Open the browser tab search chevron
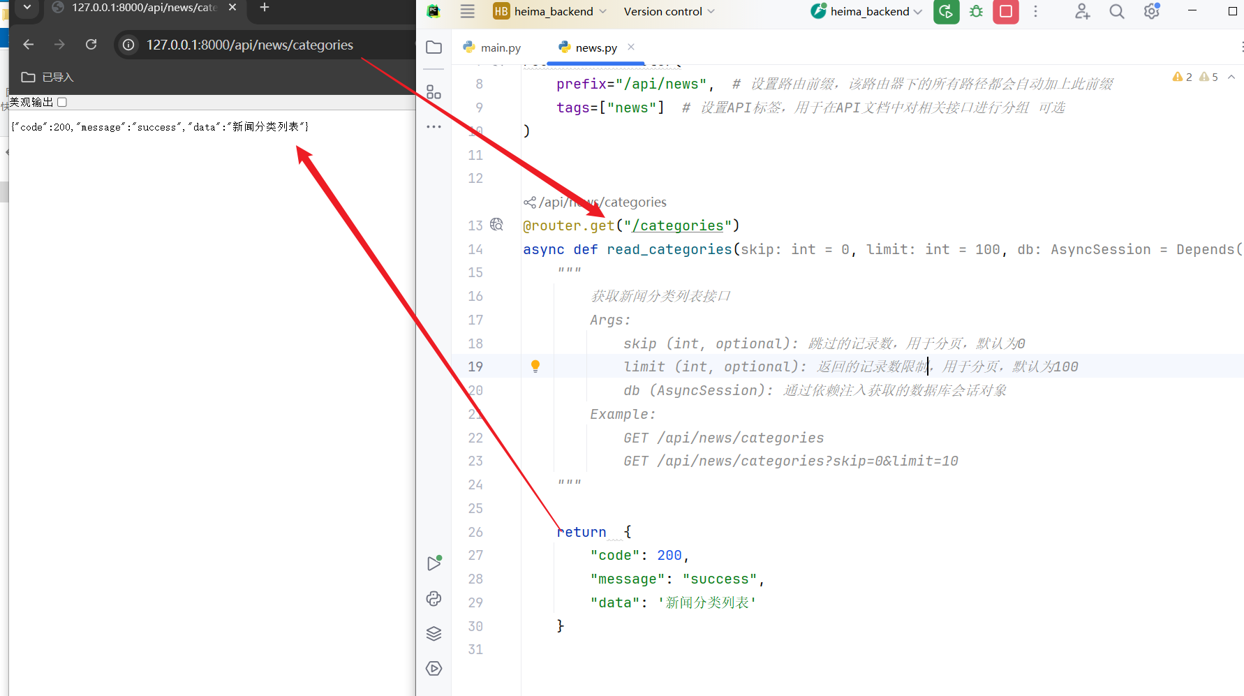 (x=27, y=8)
